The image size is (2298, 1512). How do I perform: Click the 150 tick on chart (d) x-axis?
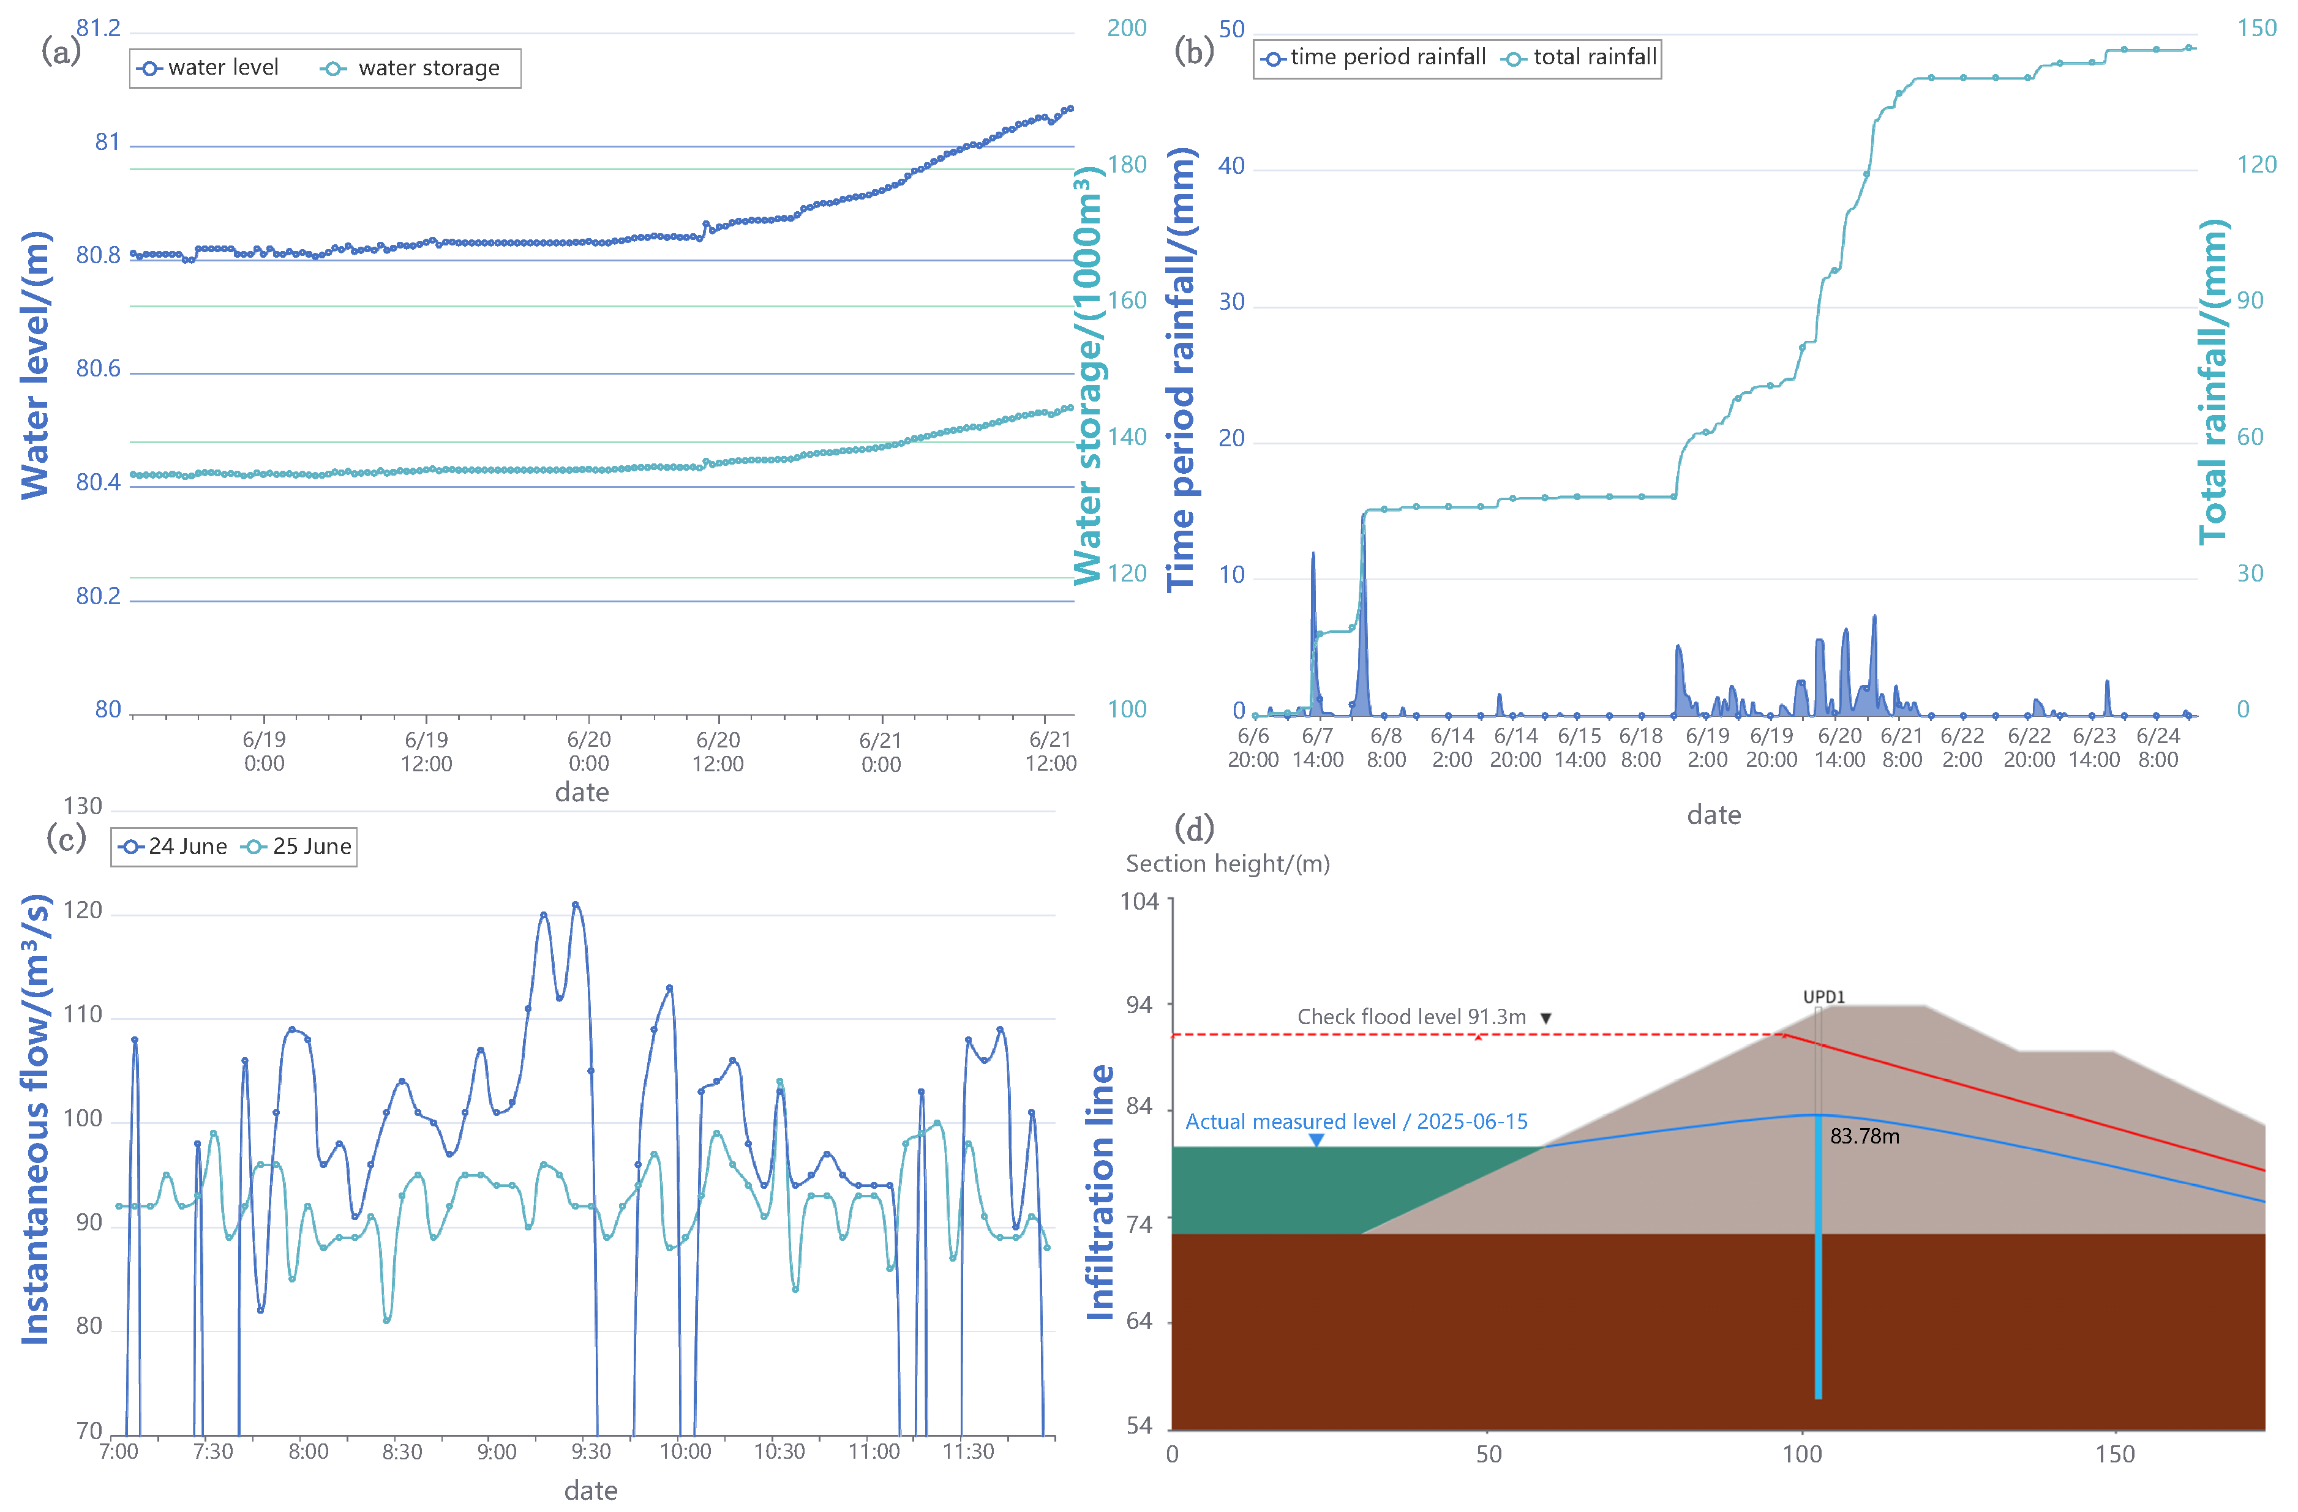(x=2114, y=1455)
